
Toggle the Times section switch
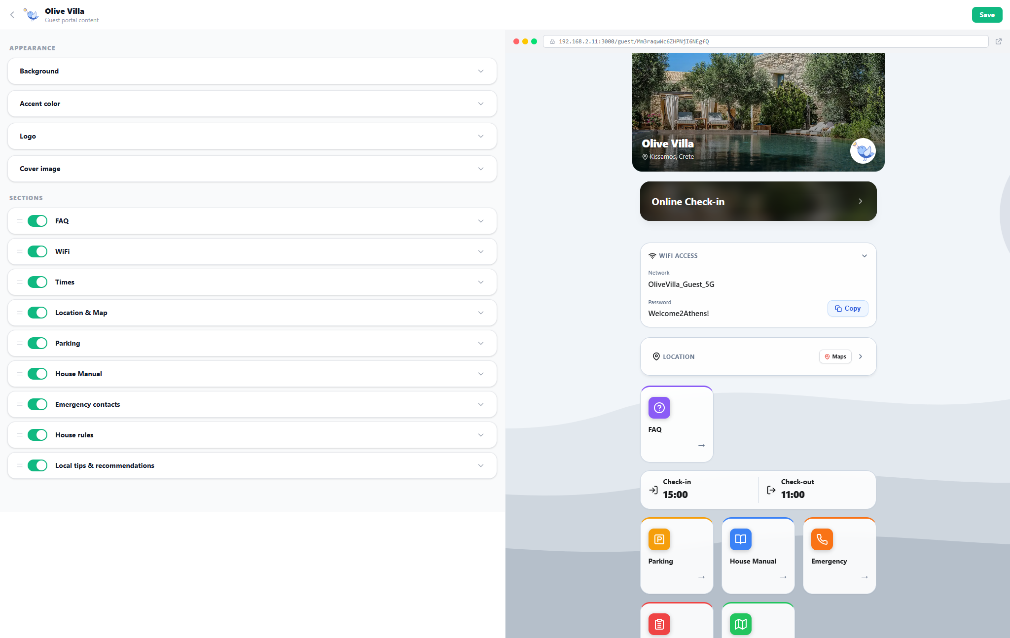tap(37, 282)
